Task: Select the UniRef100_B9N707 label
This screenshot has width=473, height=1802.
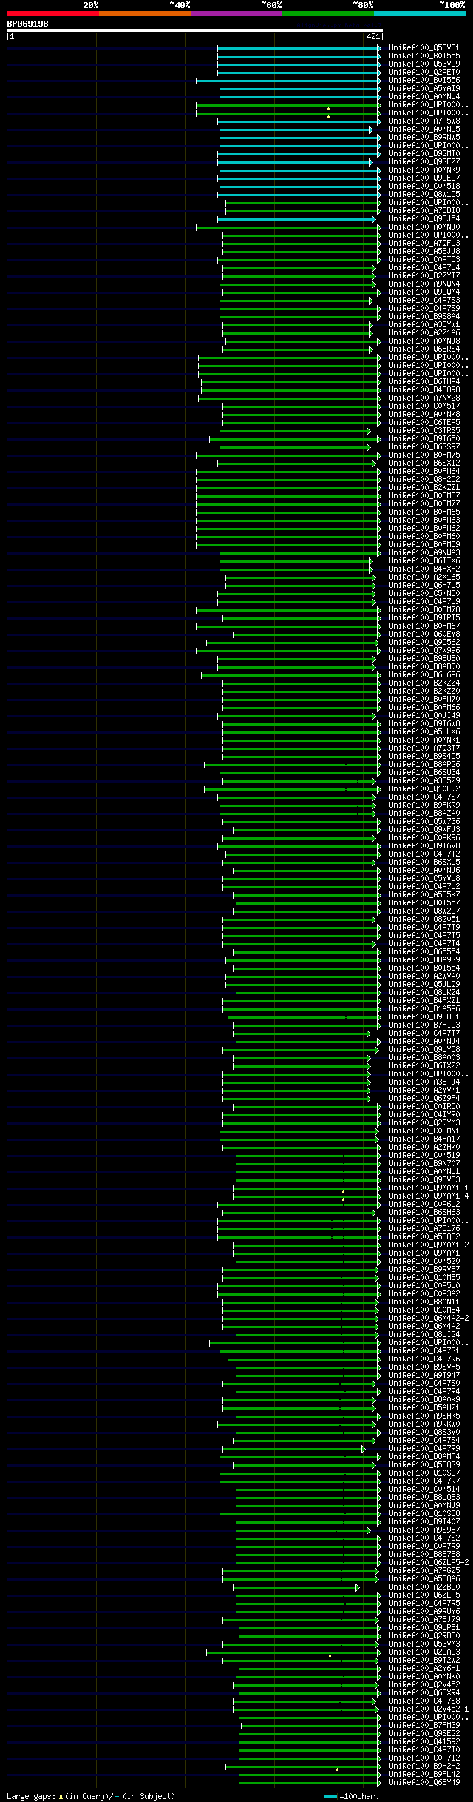Action: pos(424,1164)
